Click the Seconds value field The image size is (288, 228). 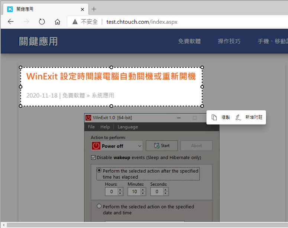pos(157,192)
